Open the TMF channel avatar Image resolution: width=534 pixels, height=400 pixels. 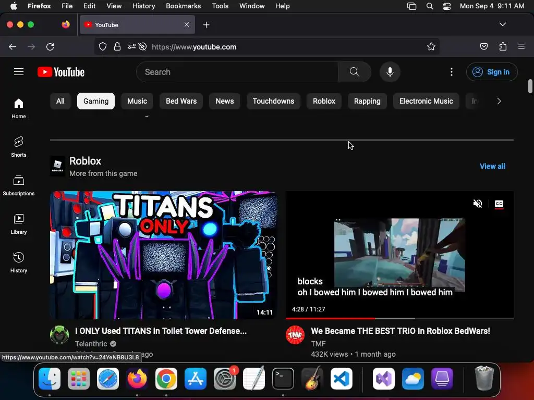pyautogui.click(x=295, y=335)
